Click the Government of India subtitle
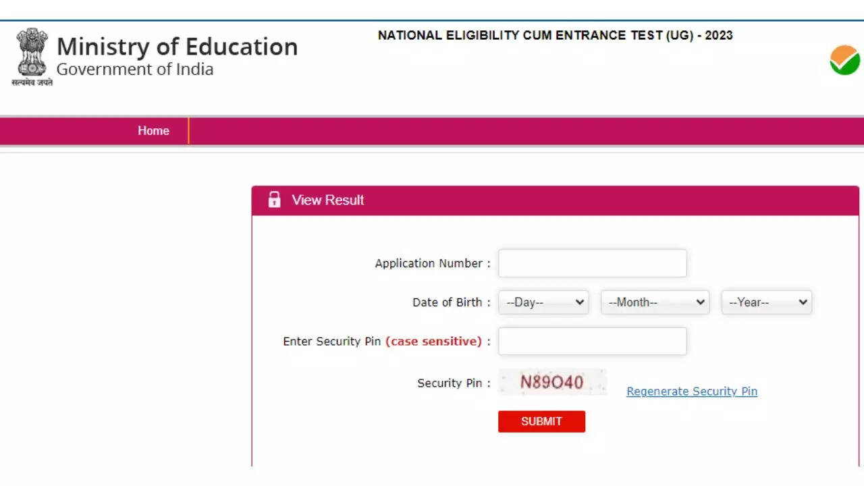The image size is (864, 486). (x=135, y=70)
